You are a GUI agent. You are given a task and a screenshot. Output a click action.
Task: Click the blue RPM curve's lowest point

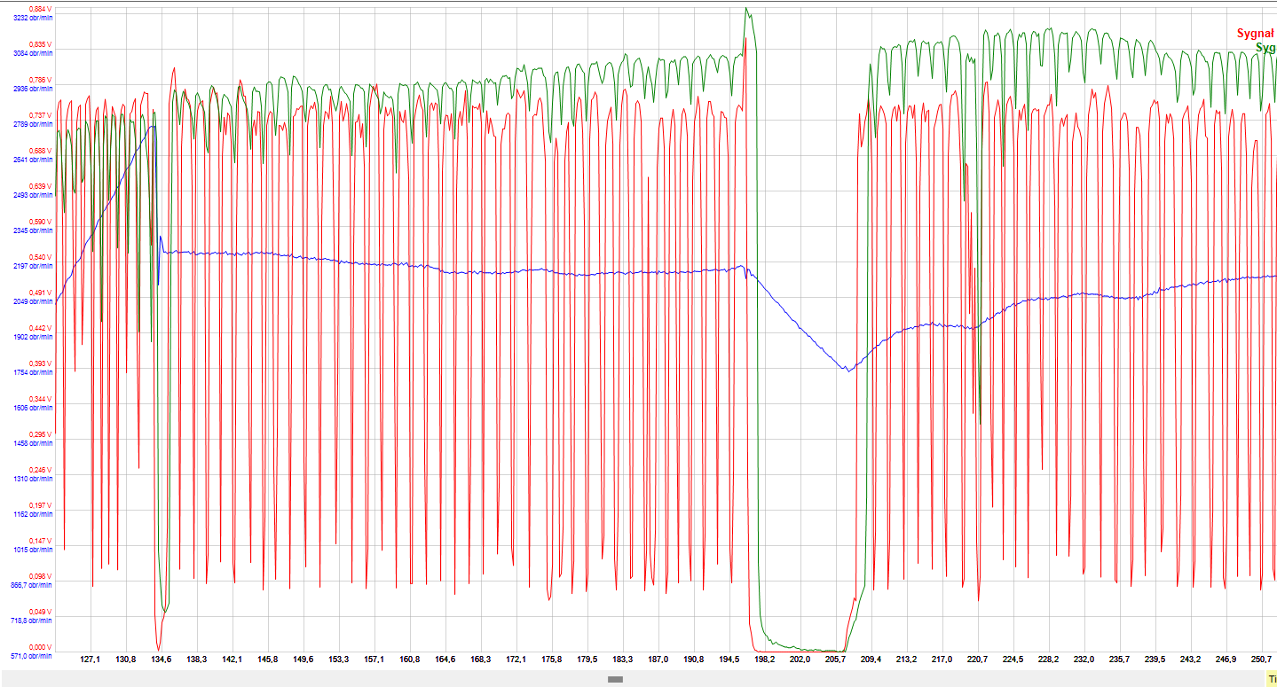[848, 371]
